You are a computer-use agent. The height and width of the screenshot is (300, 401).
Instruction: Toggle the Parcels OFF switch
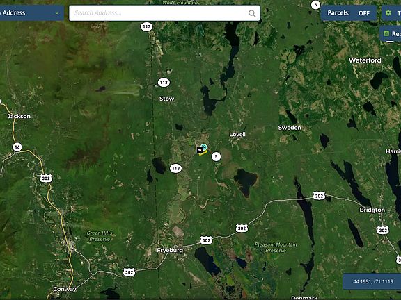(349, 13)
